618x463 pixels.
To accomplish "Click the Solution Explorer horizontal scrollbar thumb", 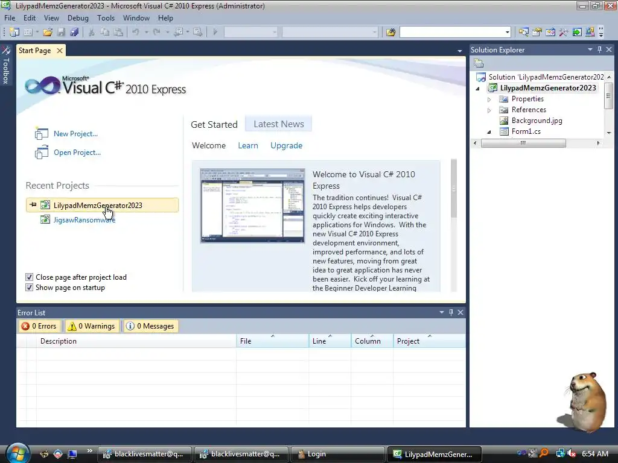I will [523, 143].
